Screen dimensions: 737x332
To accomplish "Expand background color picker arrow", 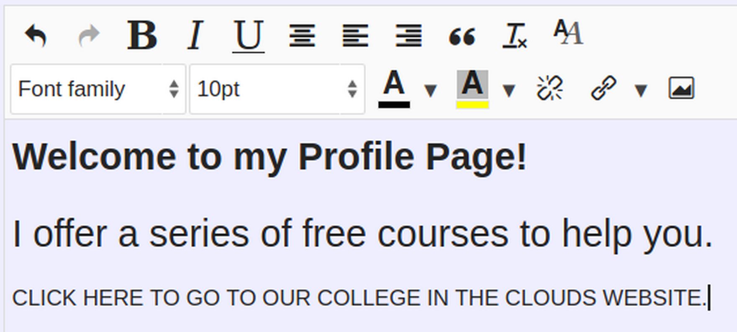I will (x=509, y=90).
